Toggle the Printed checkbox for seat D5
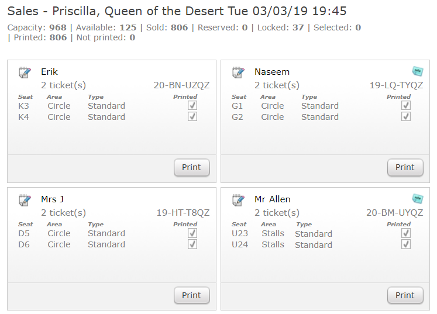437x314 pixels. click(x=192, y=233)
